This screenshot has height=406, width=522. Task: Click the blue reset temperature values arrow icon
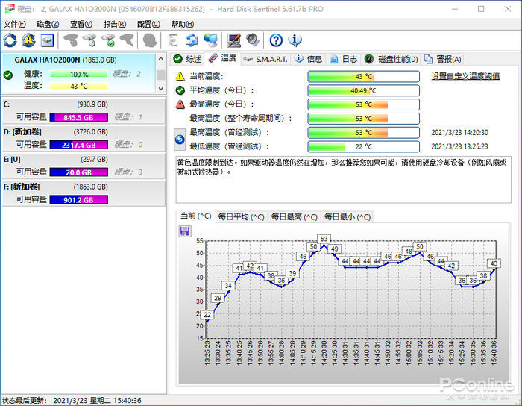[x=180, y=140]
